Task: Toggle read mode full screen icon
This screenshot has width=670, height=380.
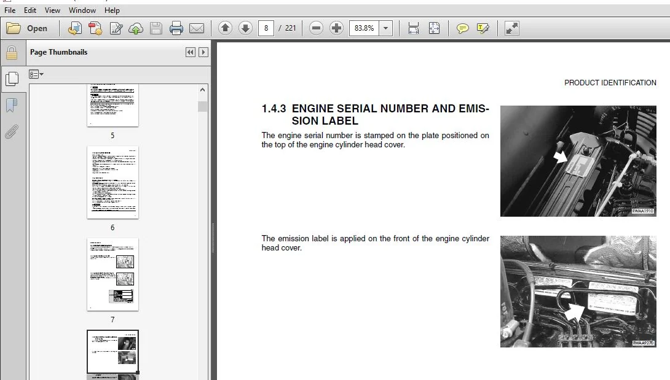Action: pos(511,28)
